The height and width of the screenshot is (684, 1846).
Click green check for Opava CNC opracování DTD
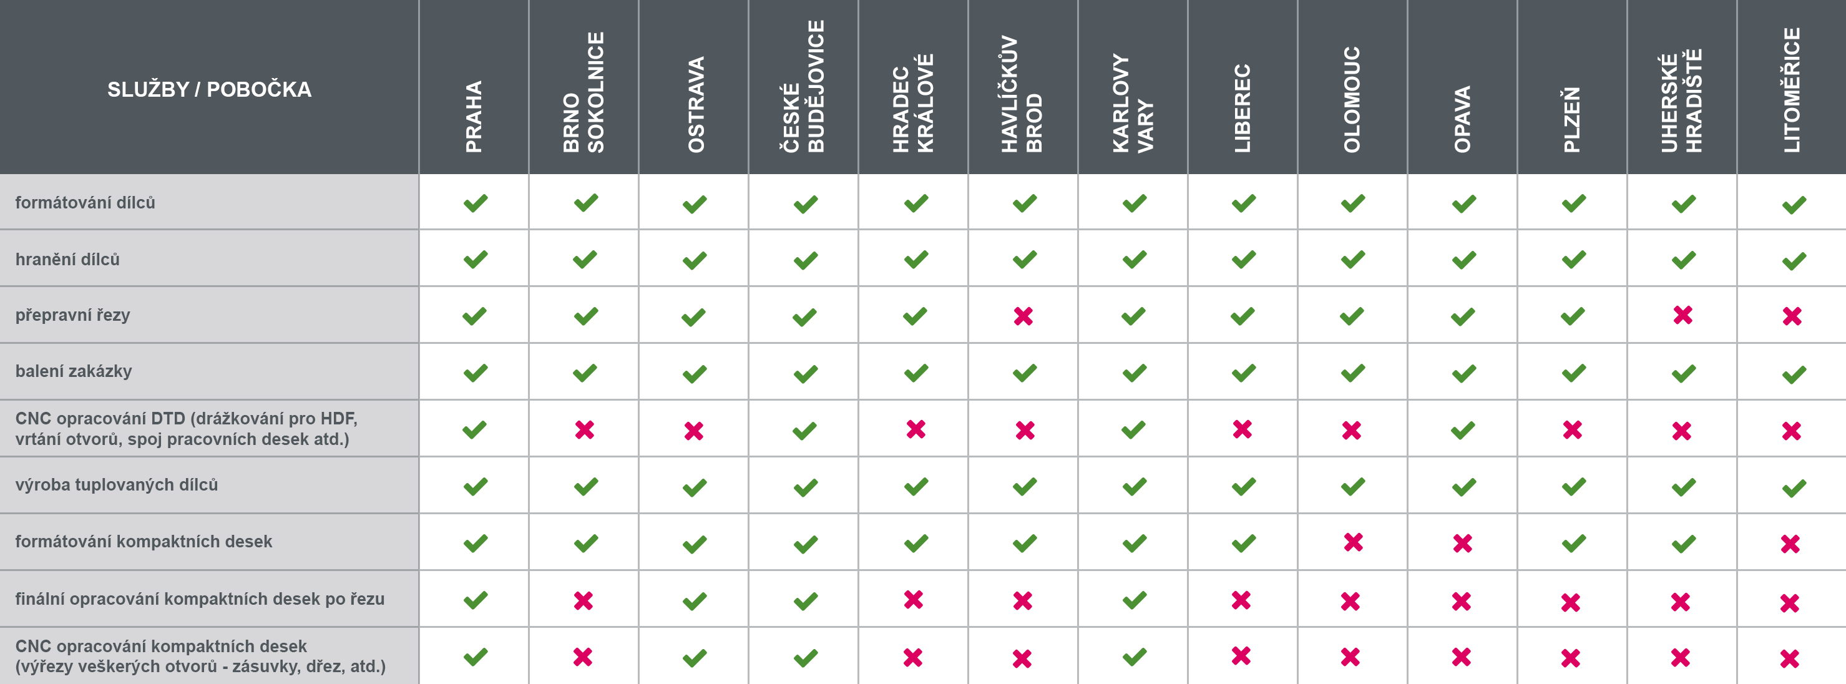click(1463, 430)
